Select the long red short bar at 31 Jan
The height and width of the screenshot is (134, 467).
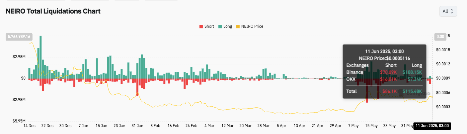137,86
